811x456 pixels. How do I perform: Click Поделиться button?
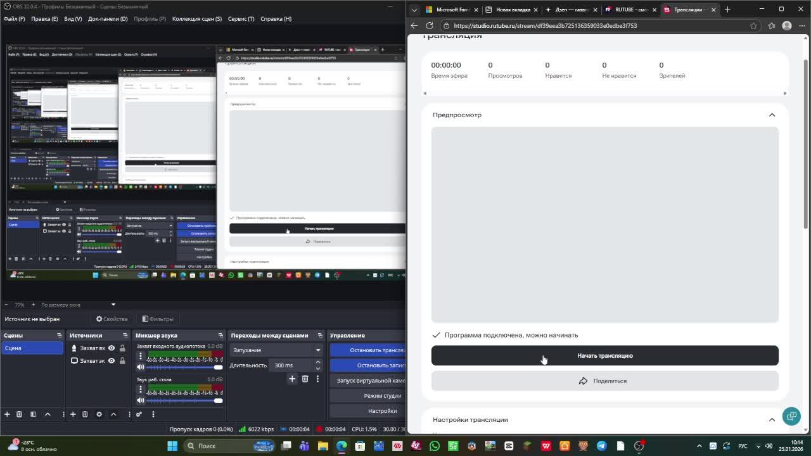pos(605,381)
